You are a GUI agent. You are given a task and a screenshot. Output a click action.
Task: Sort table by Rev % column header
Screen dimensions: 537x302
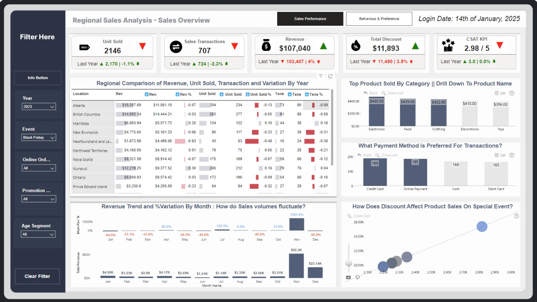point(183,94)
